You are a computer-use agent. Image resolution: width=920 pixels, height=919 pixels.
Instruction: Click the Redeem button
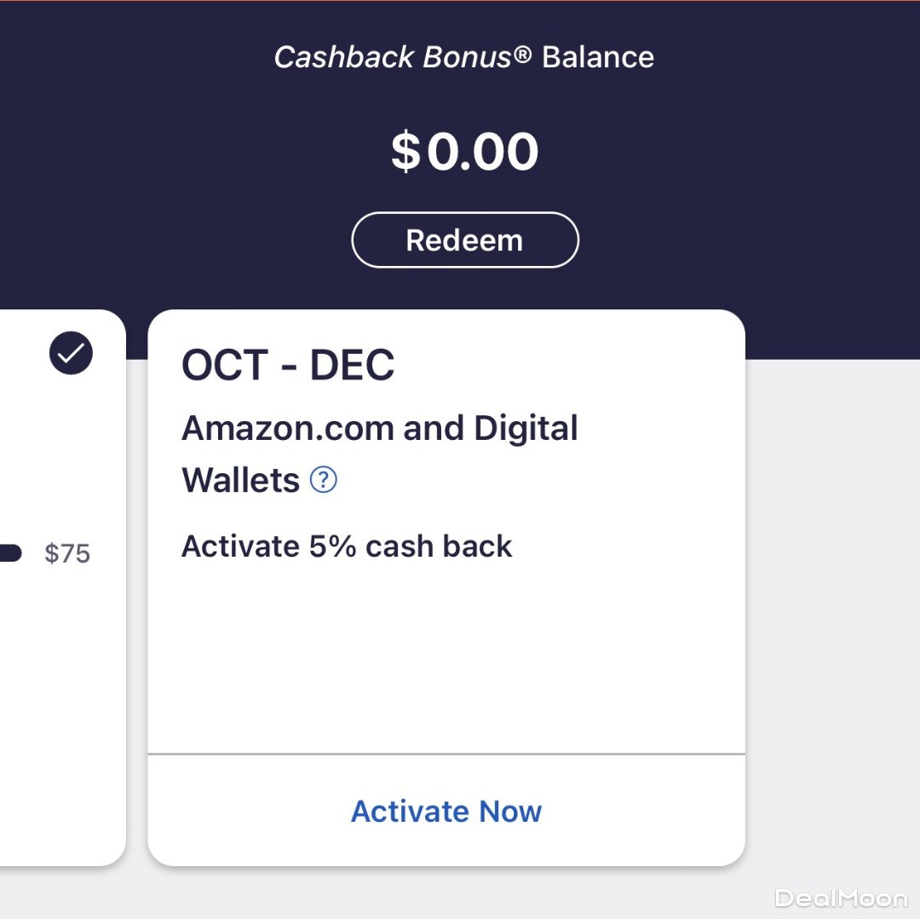[x=464, y=240]
